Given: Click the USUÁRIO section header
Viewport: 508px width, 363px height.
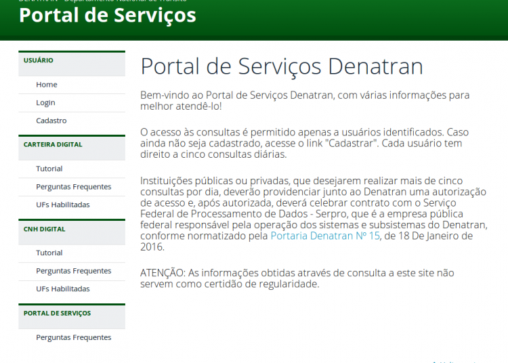Looking at the screenshot, I should (x=72, y=64).
